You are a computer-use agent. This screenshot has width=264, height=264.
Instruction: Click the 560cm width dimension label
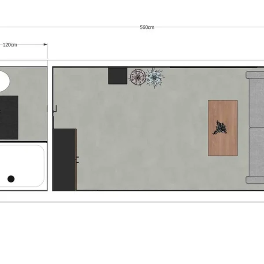coord(147,27)
